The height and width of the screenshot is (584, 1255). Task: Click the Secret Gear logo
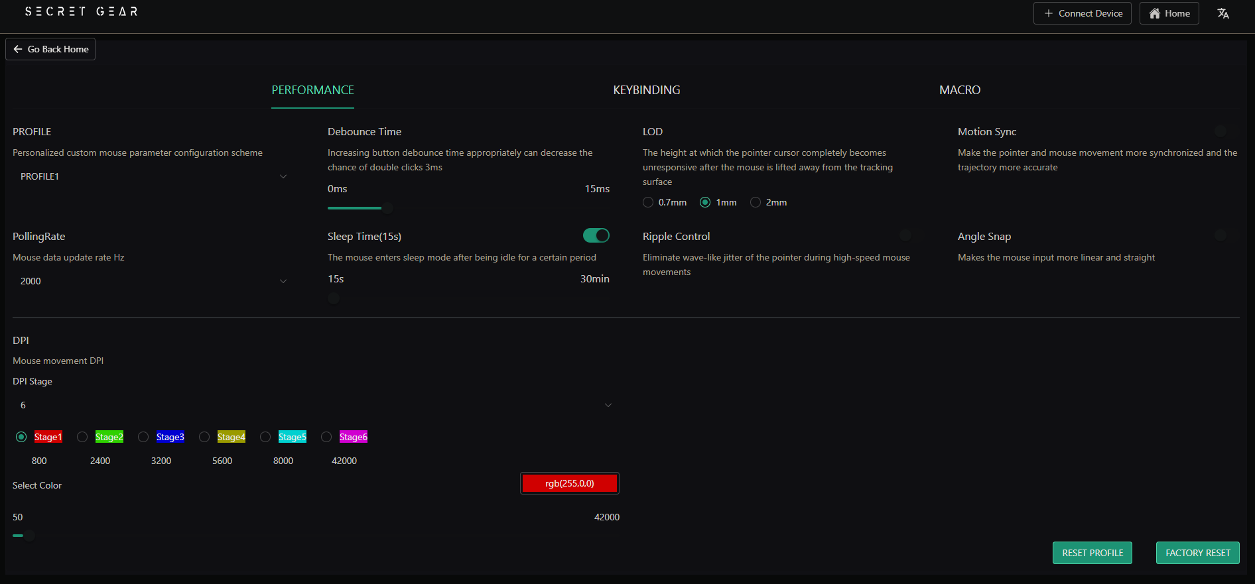(x=81, y=11)
